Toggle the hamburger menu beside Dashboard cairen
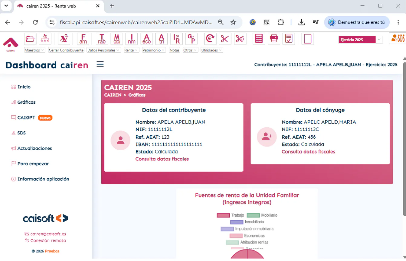 click(100, 64)
